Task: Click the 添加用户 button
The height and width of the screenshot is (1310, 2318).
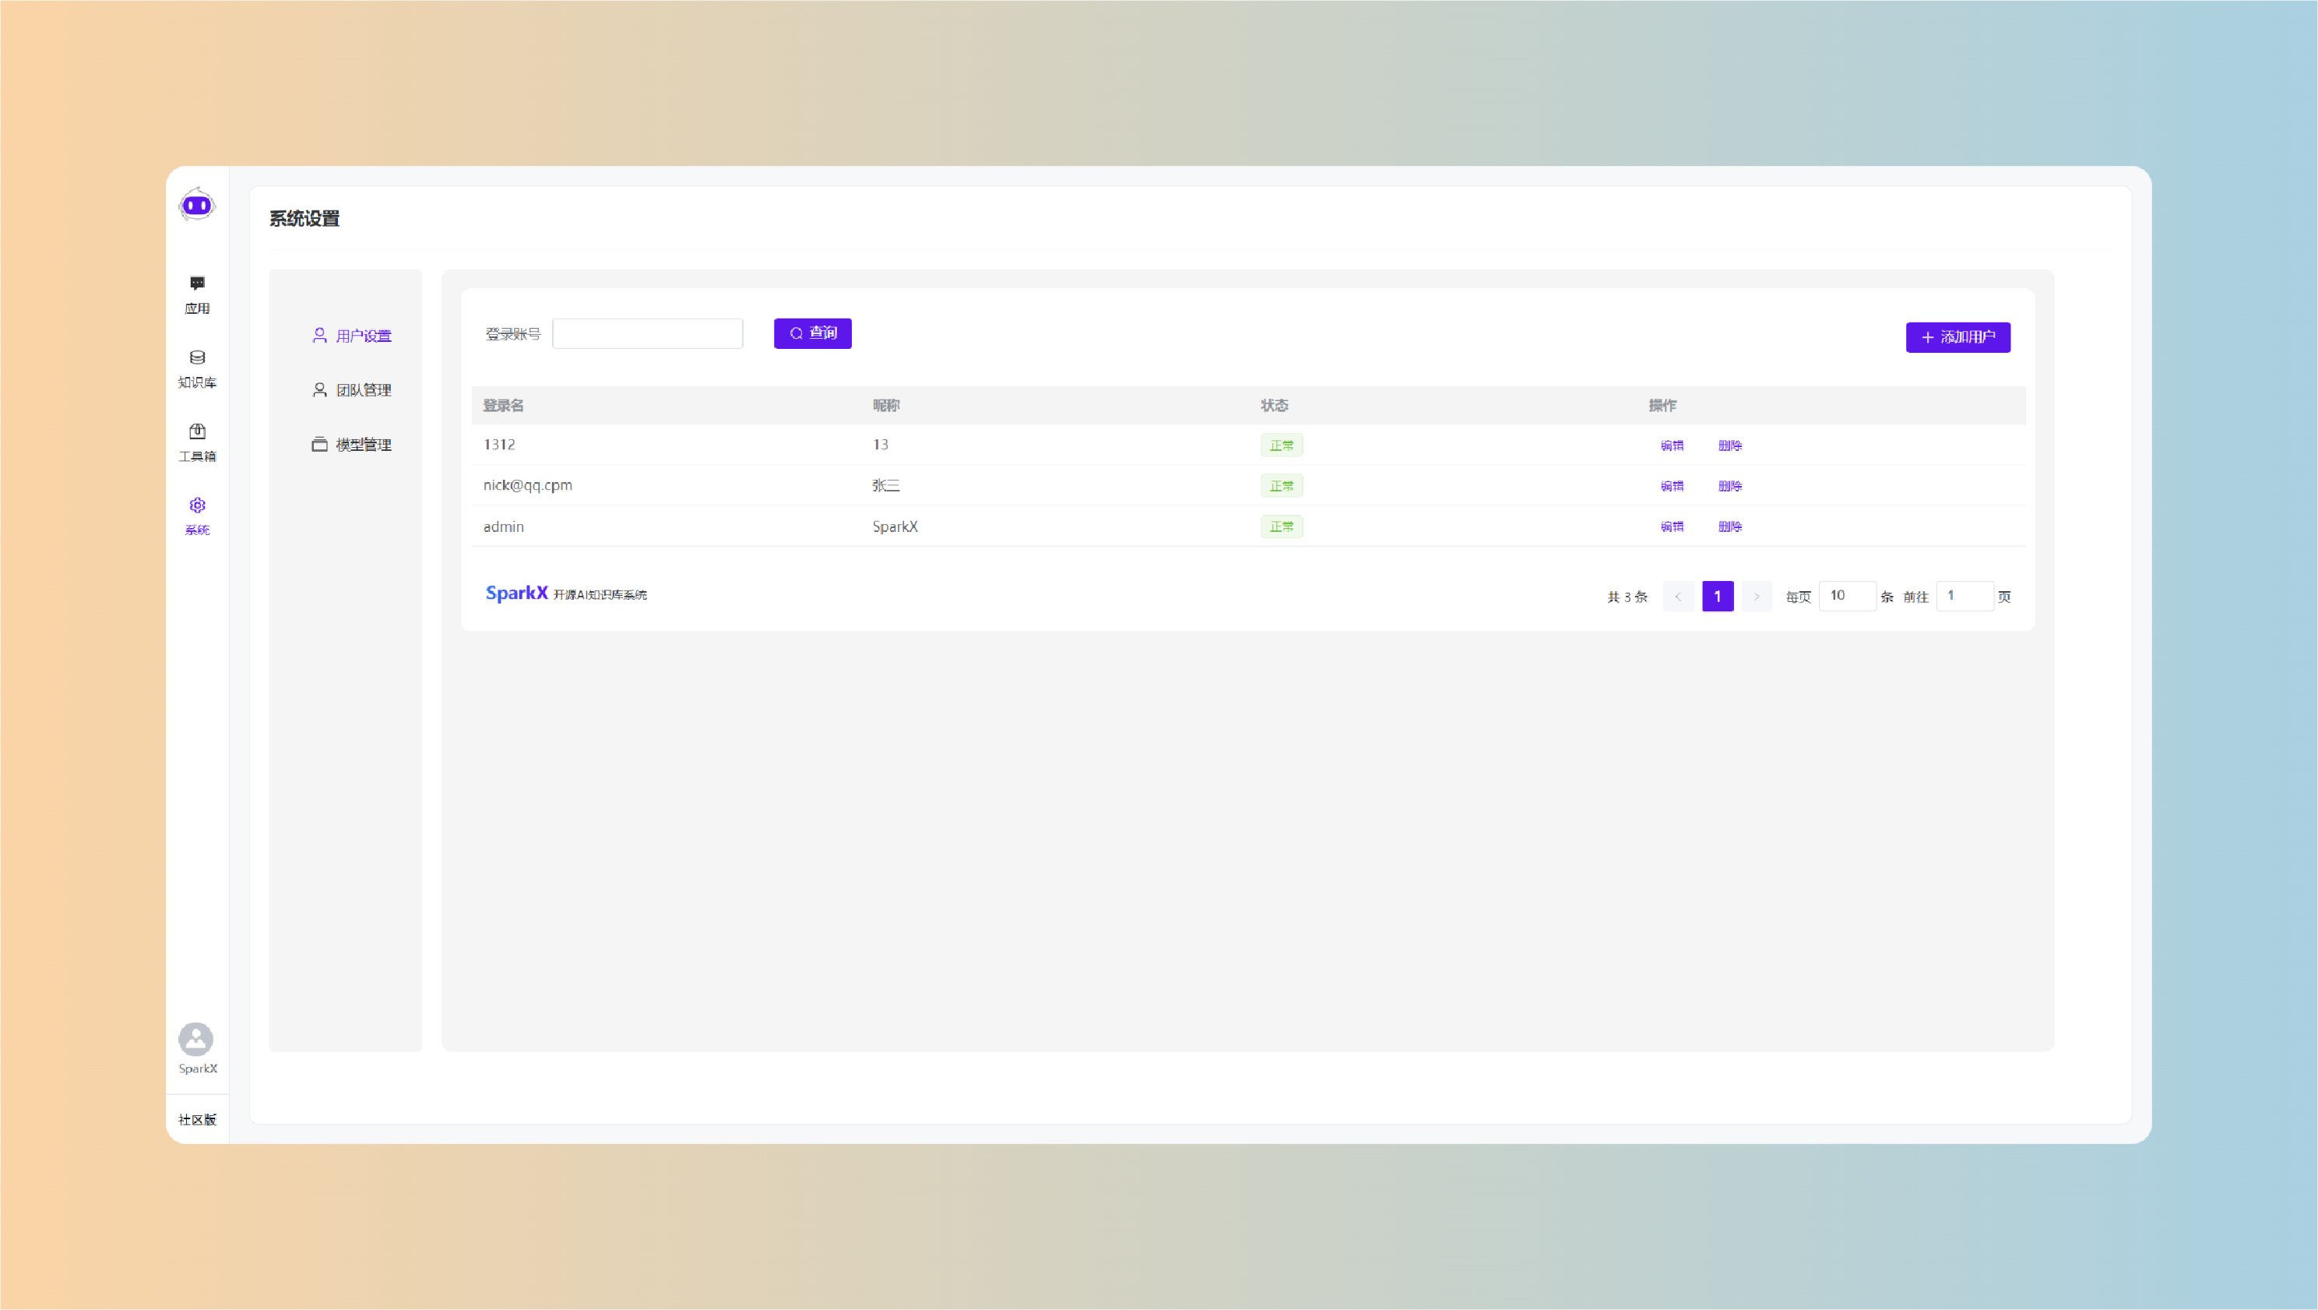Action: coord(1957,338)
